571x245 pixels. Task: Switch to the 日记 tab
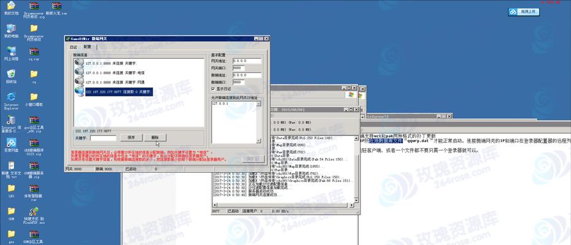(73, 47)
